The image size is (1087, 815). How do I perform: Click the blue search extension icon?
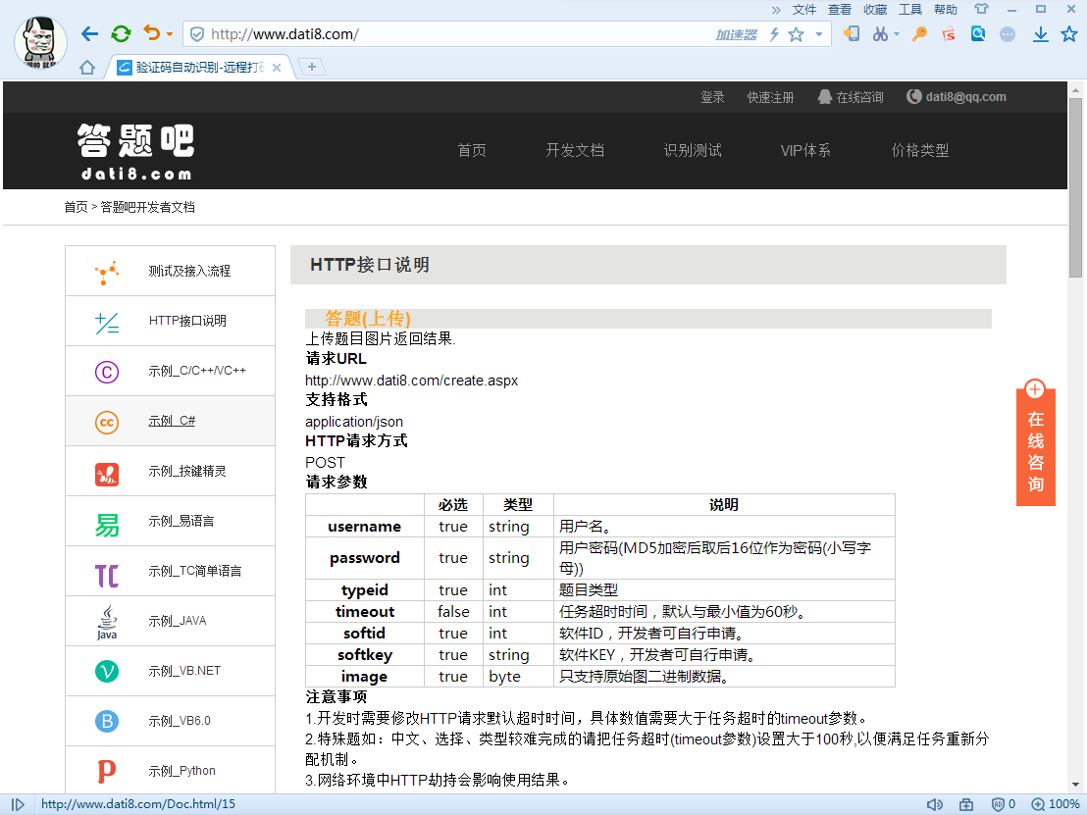pos(977,33)
